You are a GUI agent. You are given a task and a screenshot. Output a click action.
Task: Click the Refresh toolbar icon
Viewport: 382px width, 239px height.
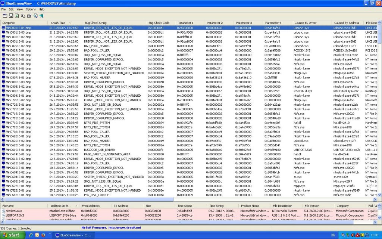pos(17,16)
